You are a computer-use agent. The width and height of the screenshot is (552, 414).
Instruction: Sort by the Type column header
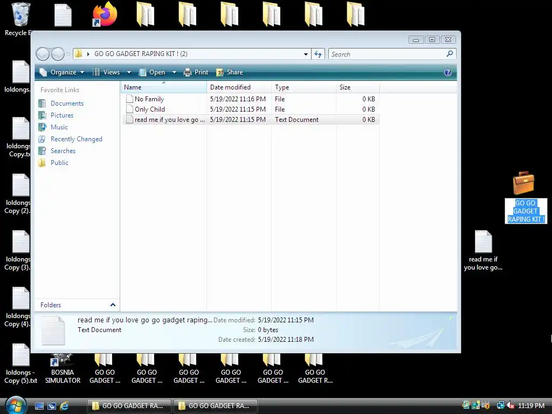(x=303, y=87)
